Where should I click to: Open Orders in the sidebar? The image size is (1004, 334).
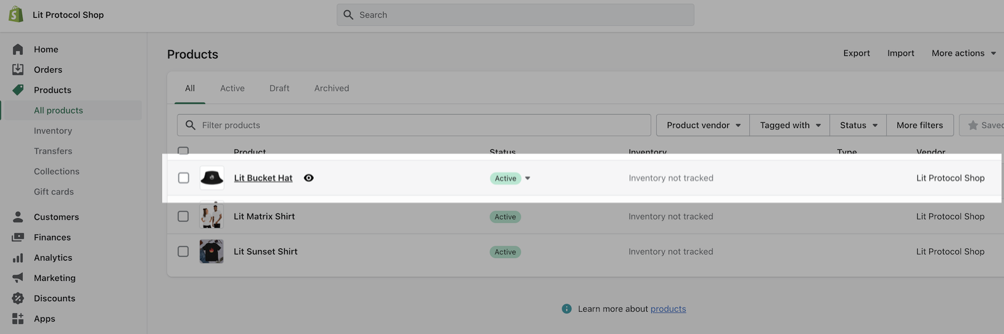point(48,70)
